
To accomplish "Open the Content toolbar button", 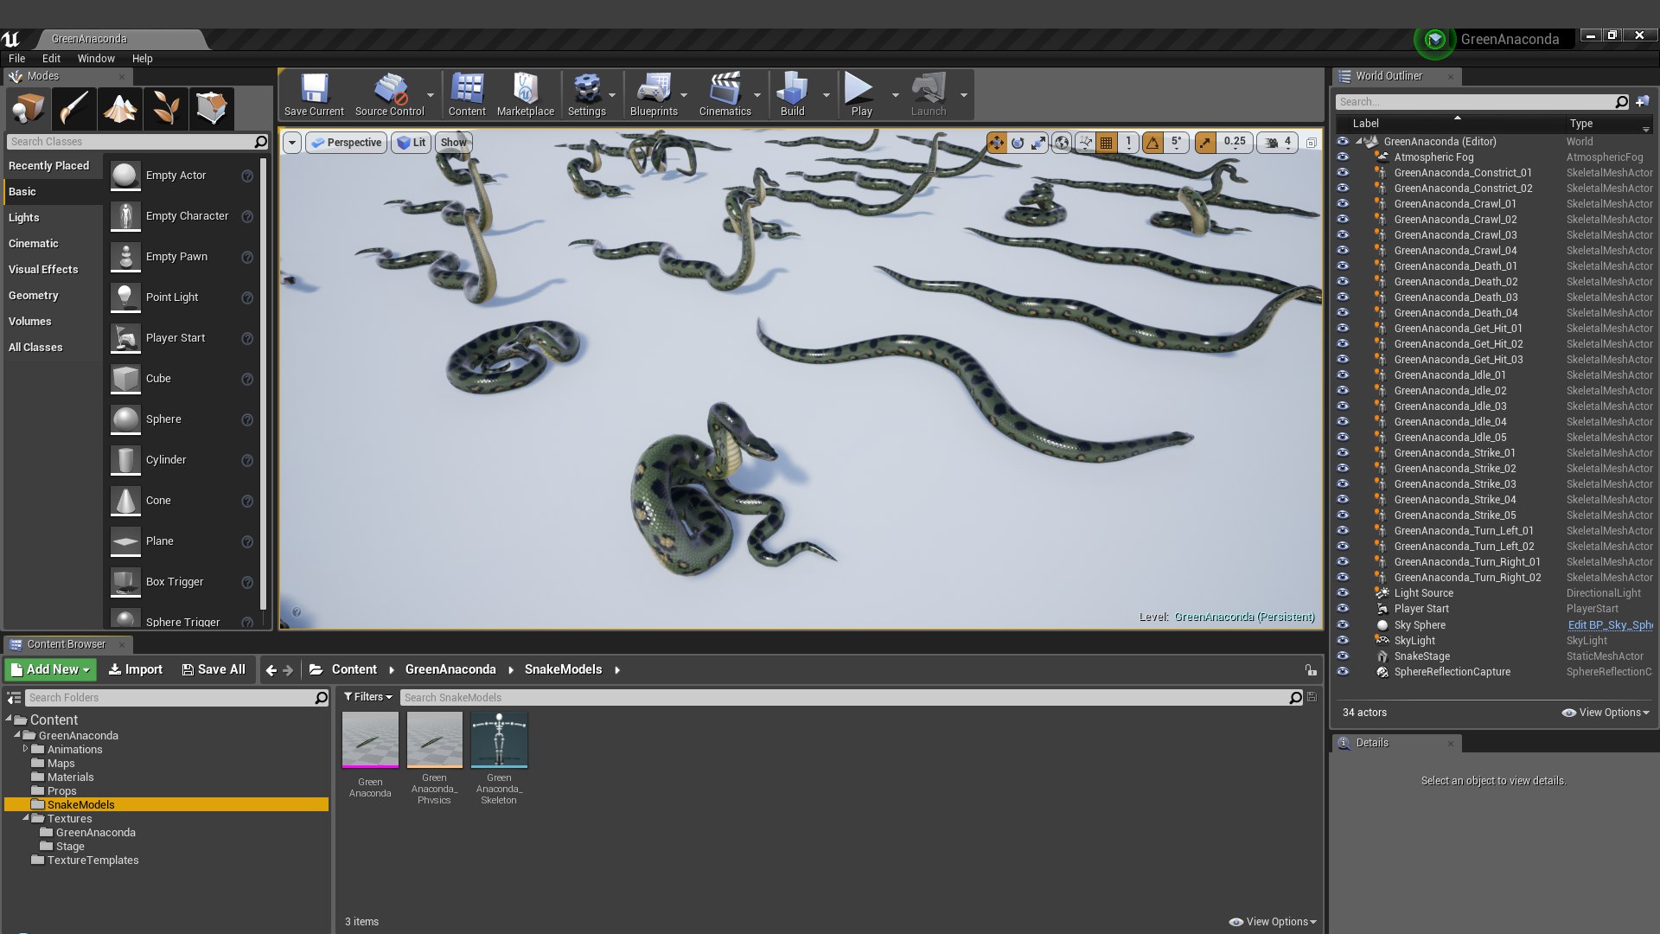I will [x=467, y=94].
